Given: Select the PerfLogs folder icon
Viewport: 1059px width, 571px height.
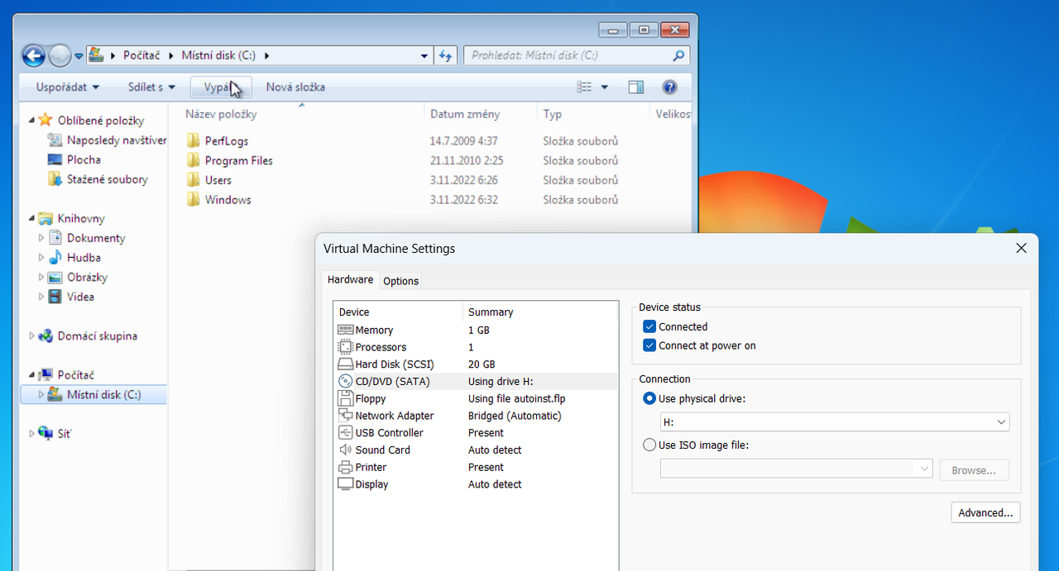Looking at the screenshot, I should (x=194, y=140).
